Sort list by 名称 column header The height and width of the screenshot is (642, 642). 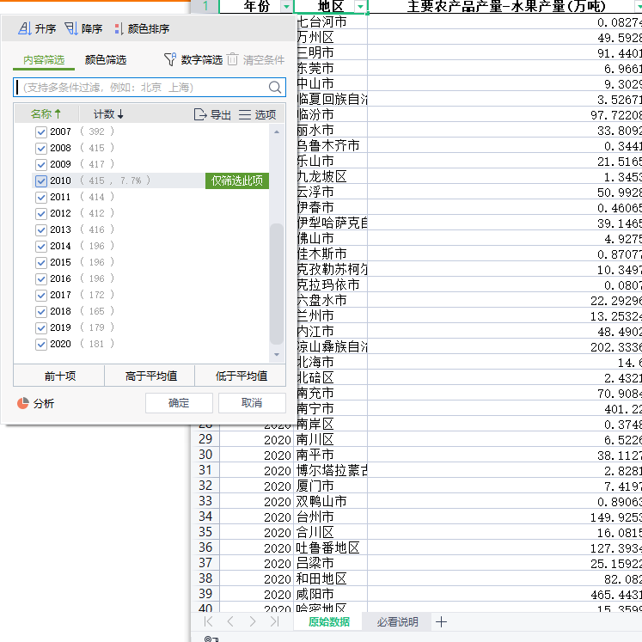(46, 114)
